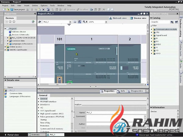Switch to Network view
183x137 pixels.
tap(118, 18)
